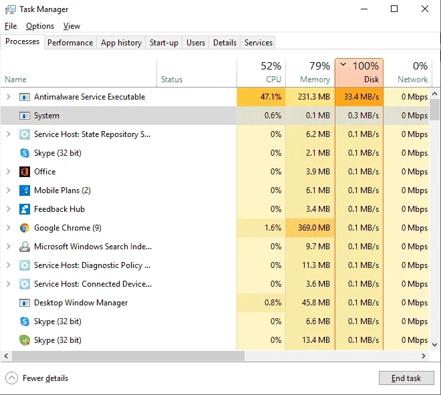Screen dimensions: 441x395
Task: Click the horizontal scrollbar left arrow
Action: [6, 356]
